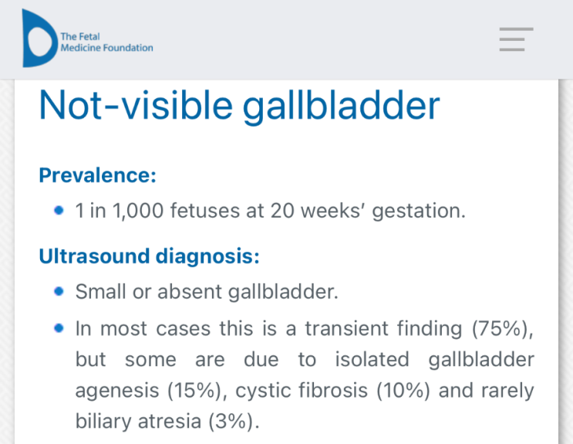Select the 'Prevalence:' section heading
Viewport: 573px width, 444px height.
97,175
